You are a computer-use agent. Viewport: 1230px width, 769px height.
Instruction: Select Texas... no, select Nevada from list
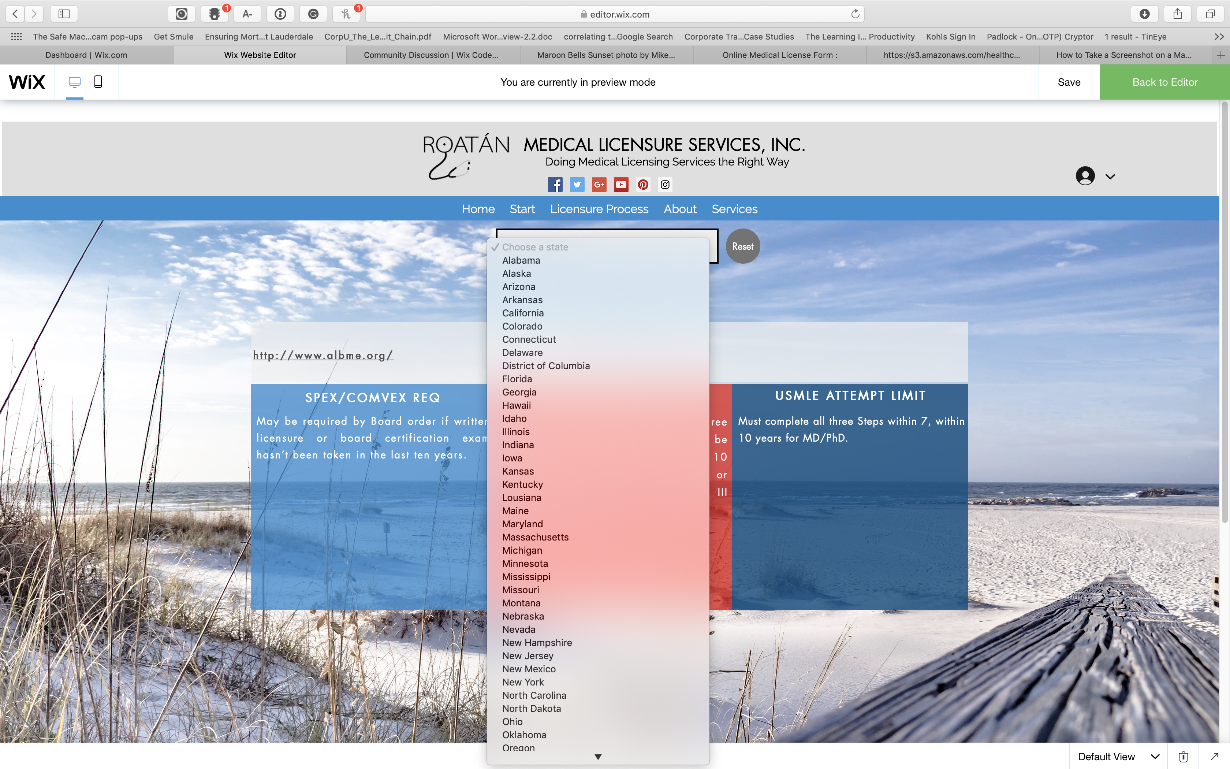[x=598, y=629]
